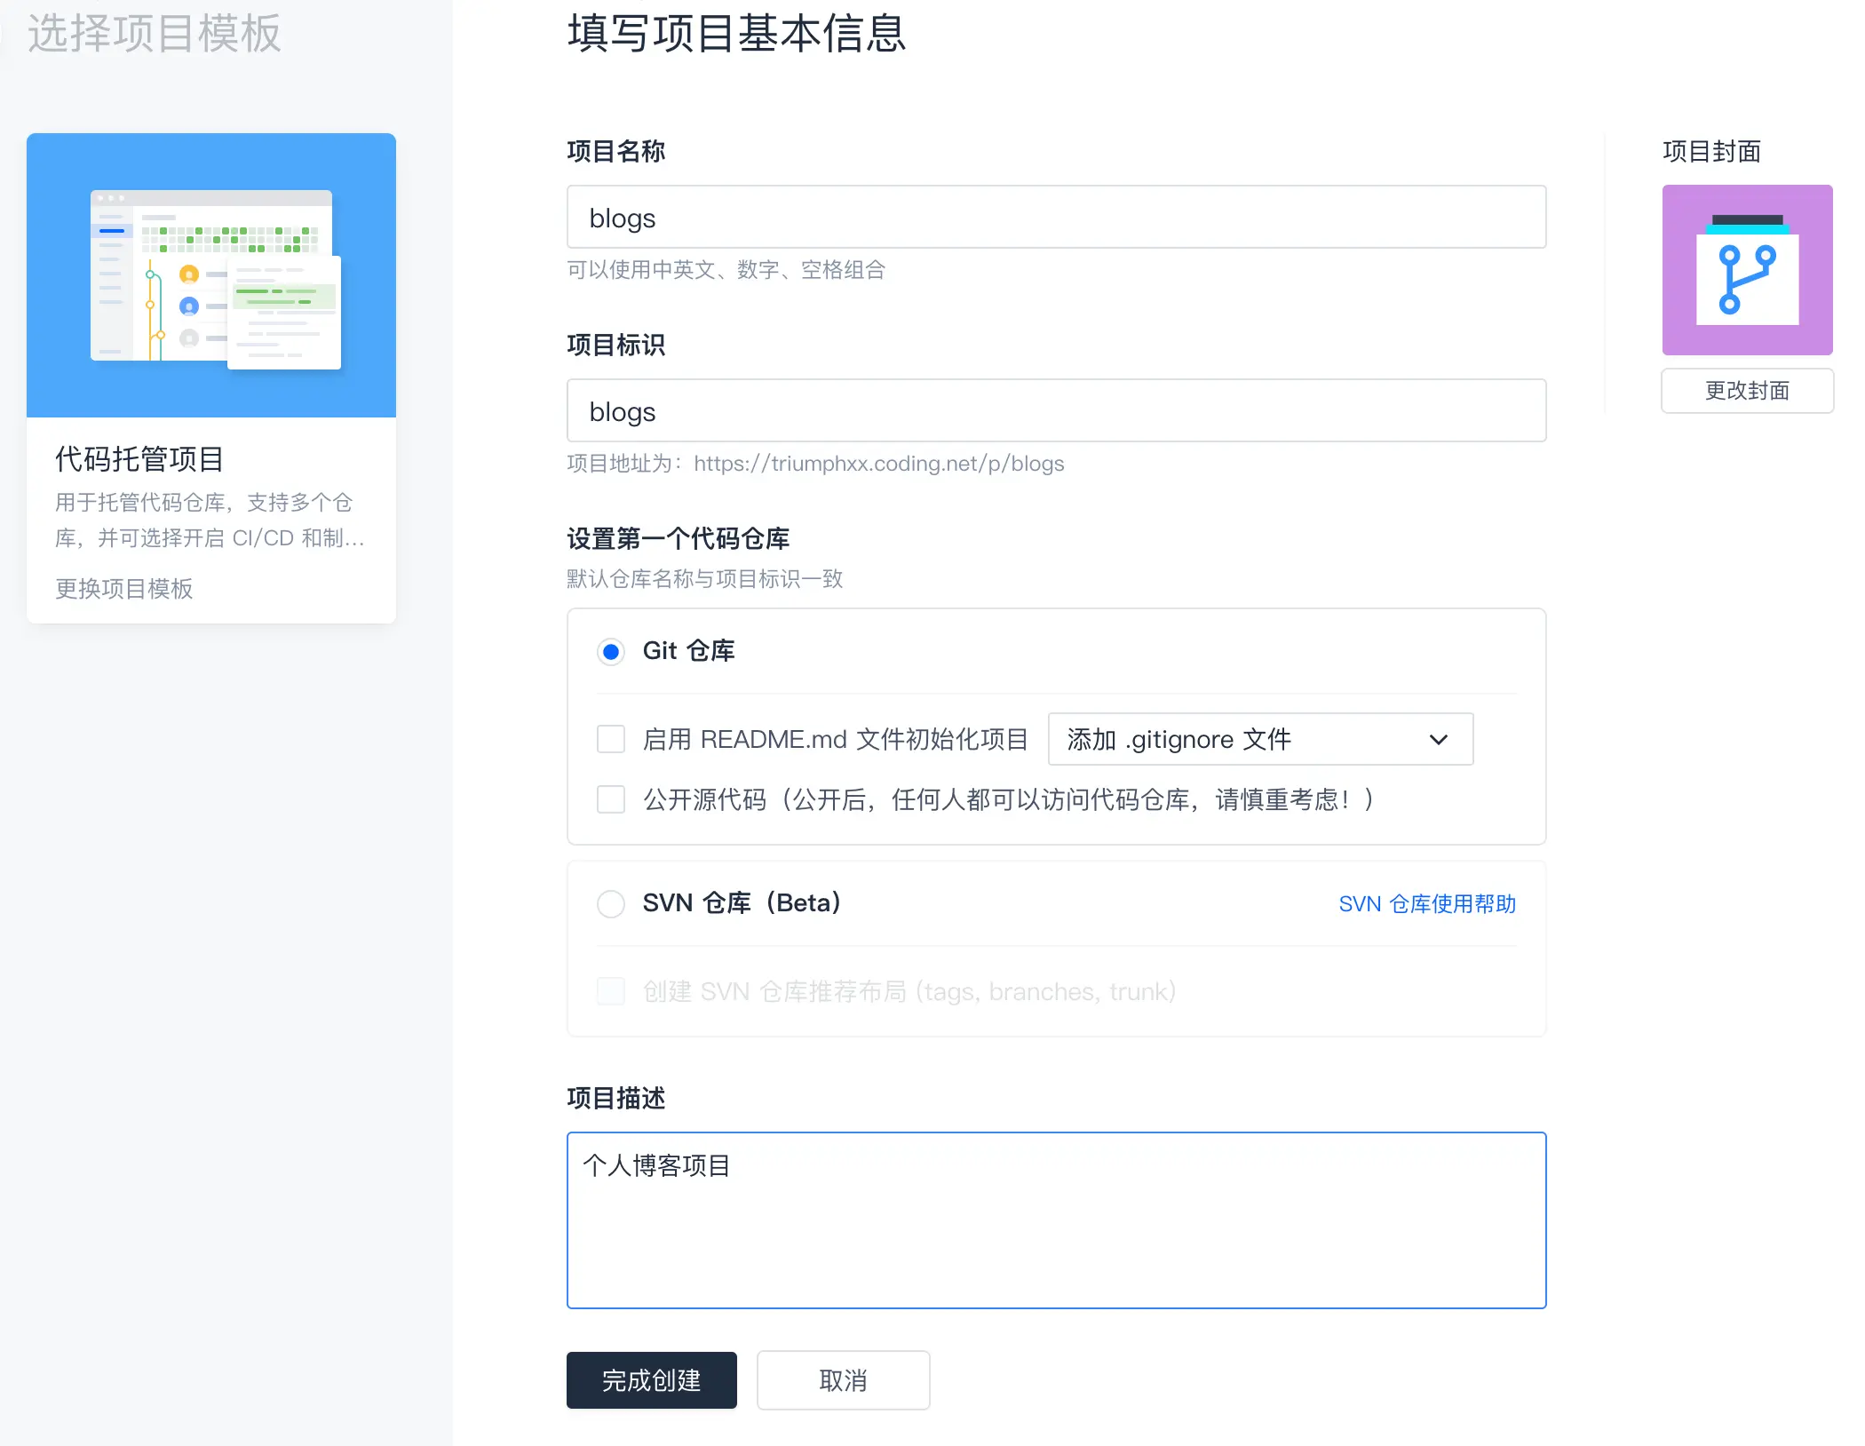Toggle the SVN recommended layout checkbox
The image size is (1865, 1446).
[611, 991]
